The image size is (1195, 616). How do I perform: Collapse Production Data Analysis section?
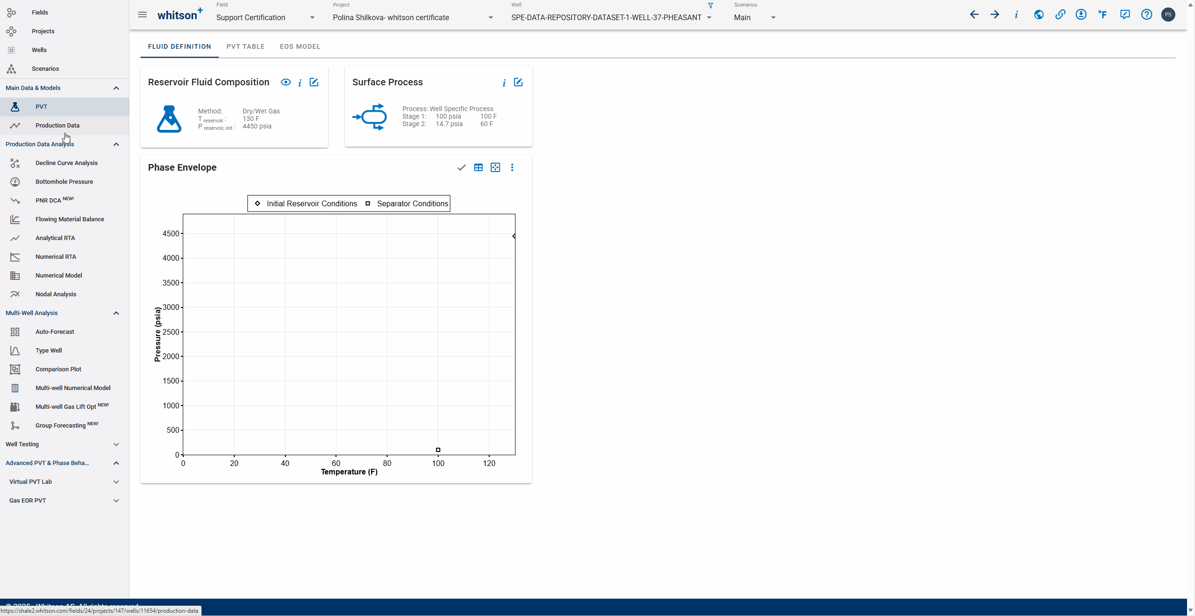point(116,144)
